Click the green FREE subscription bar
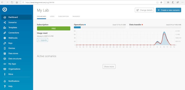This screenshot has width=185, height=90. coord(53,28)
